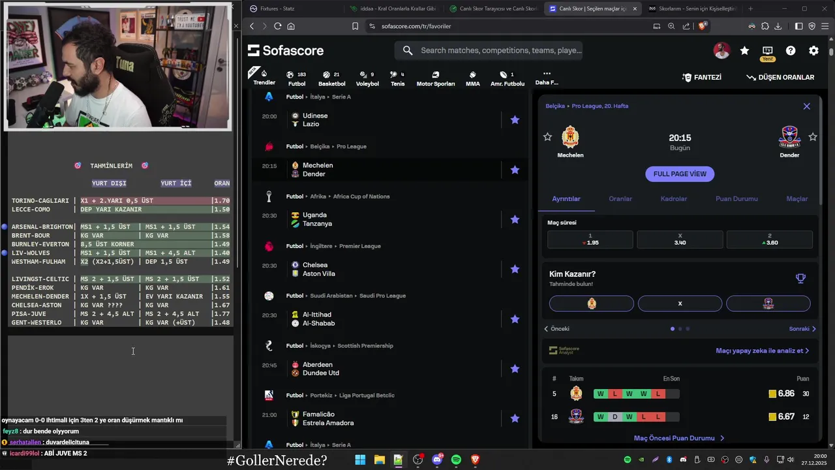
Task: Close the active Canlı Skor tab
Action: coord(635,8)
